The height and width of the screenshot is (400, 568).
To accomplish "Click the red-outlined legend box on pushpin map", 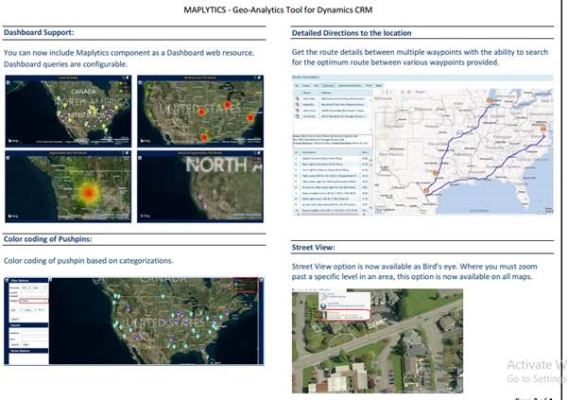I will (x=244, y=283).
